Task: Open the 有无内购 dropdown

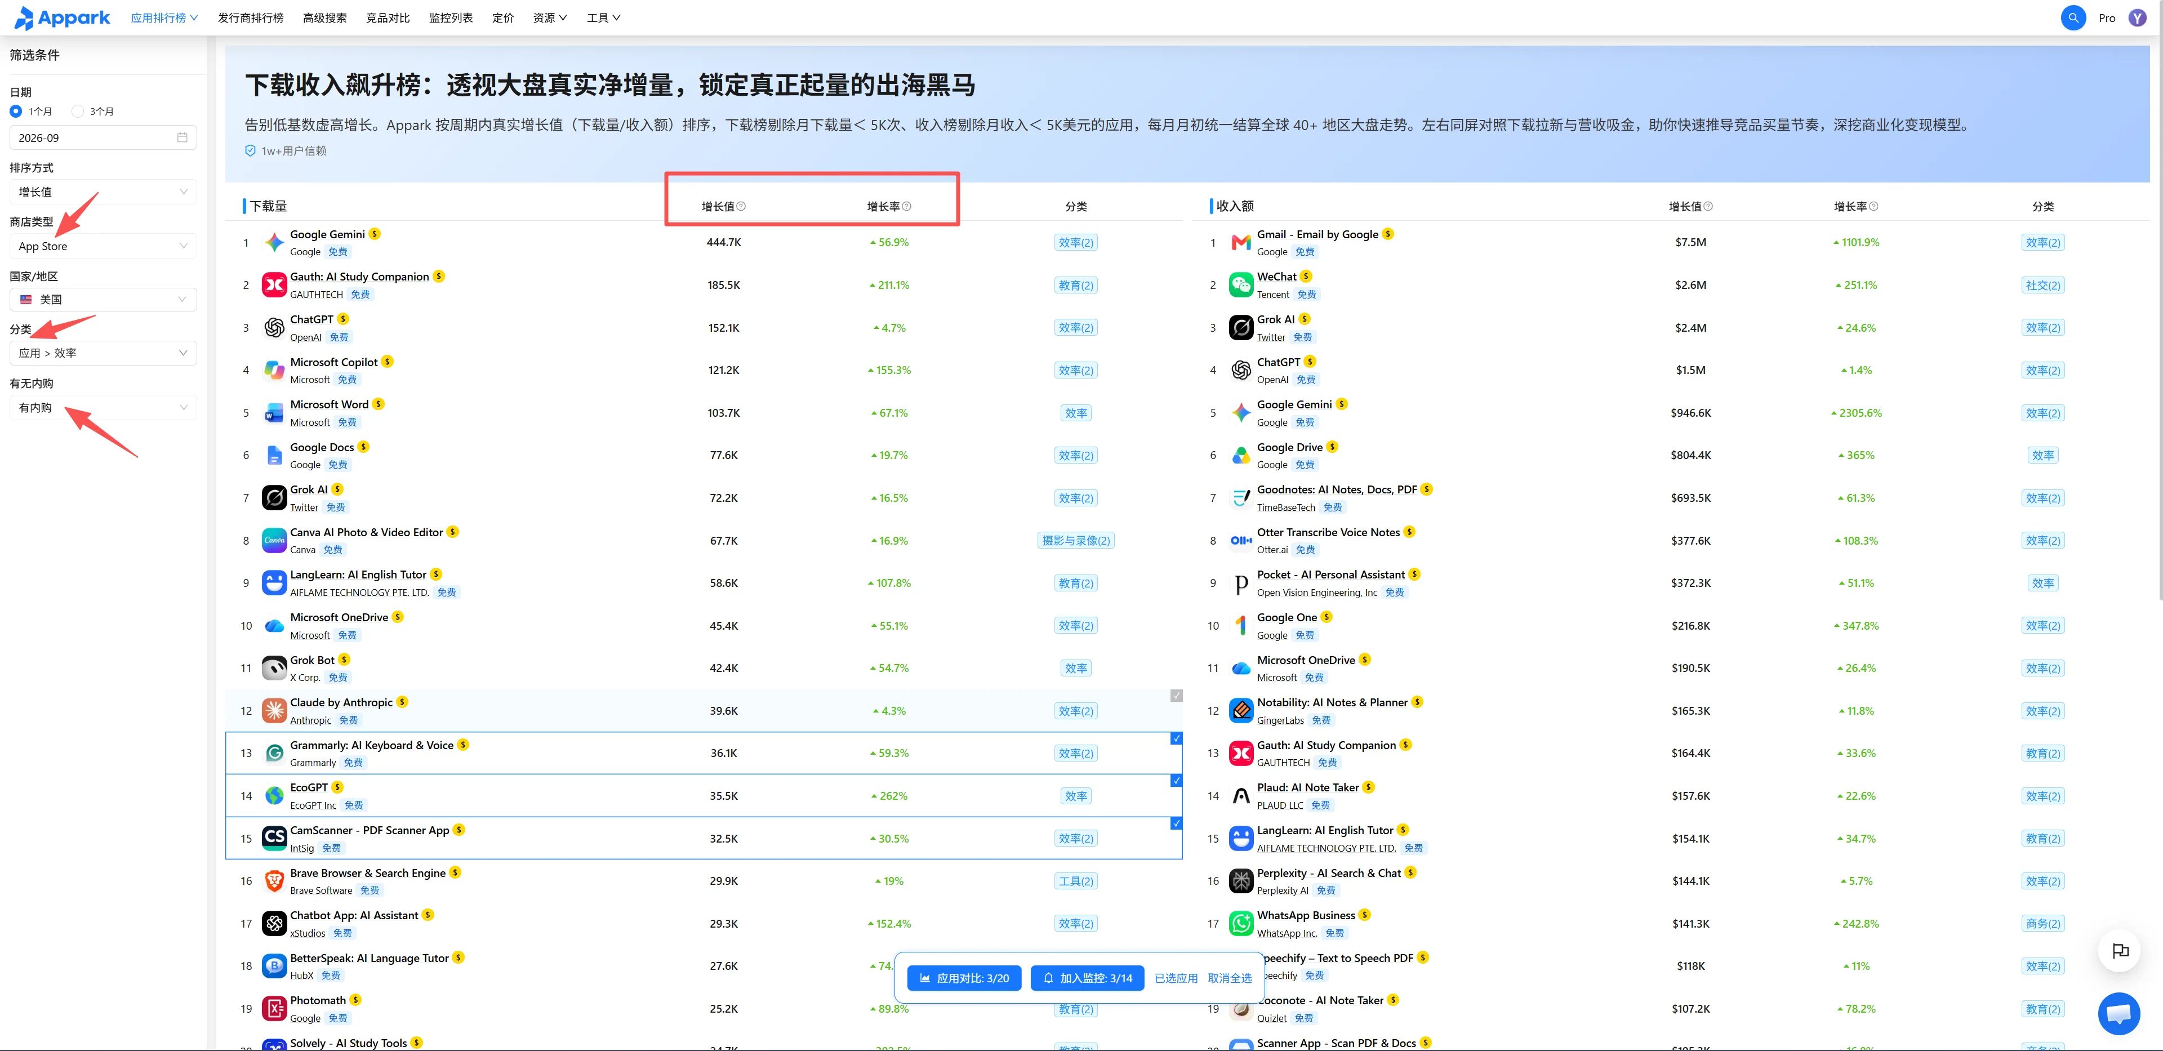Action: tap(103, 408)
